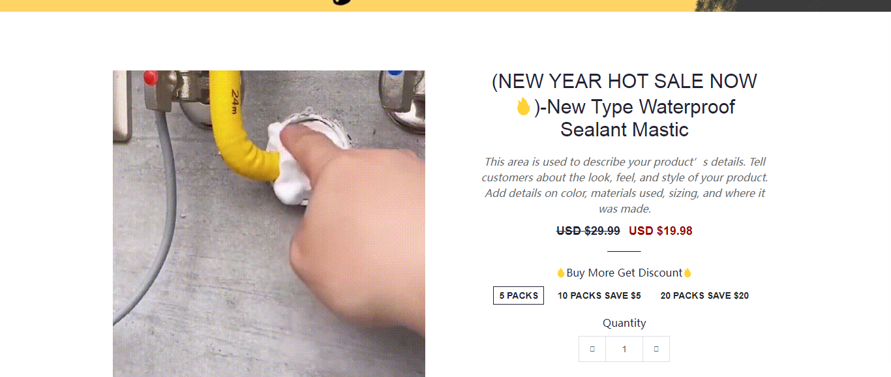Decrease the quantity with the minus button

pos(592,349)
